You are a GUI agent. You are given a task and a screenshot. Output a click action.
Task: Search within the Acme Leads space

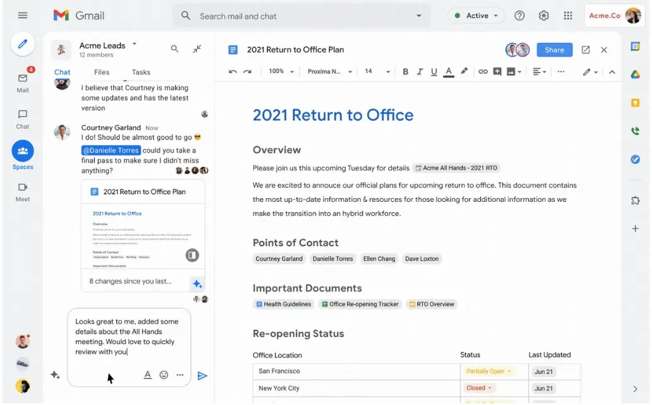(x=174, y=49)
